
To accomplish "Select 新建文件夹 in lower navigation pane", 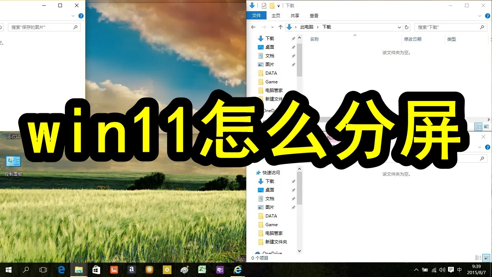I will 276,242.
